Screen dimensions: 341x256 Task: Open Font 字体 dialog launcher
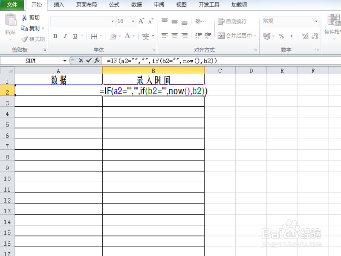point(153,50)
